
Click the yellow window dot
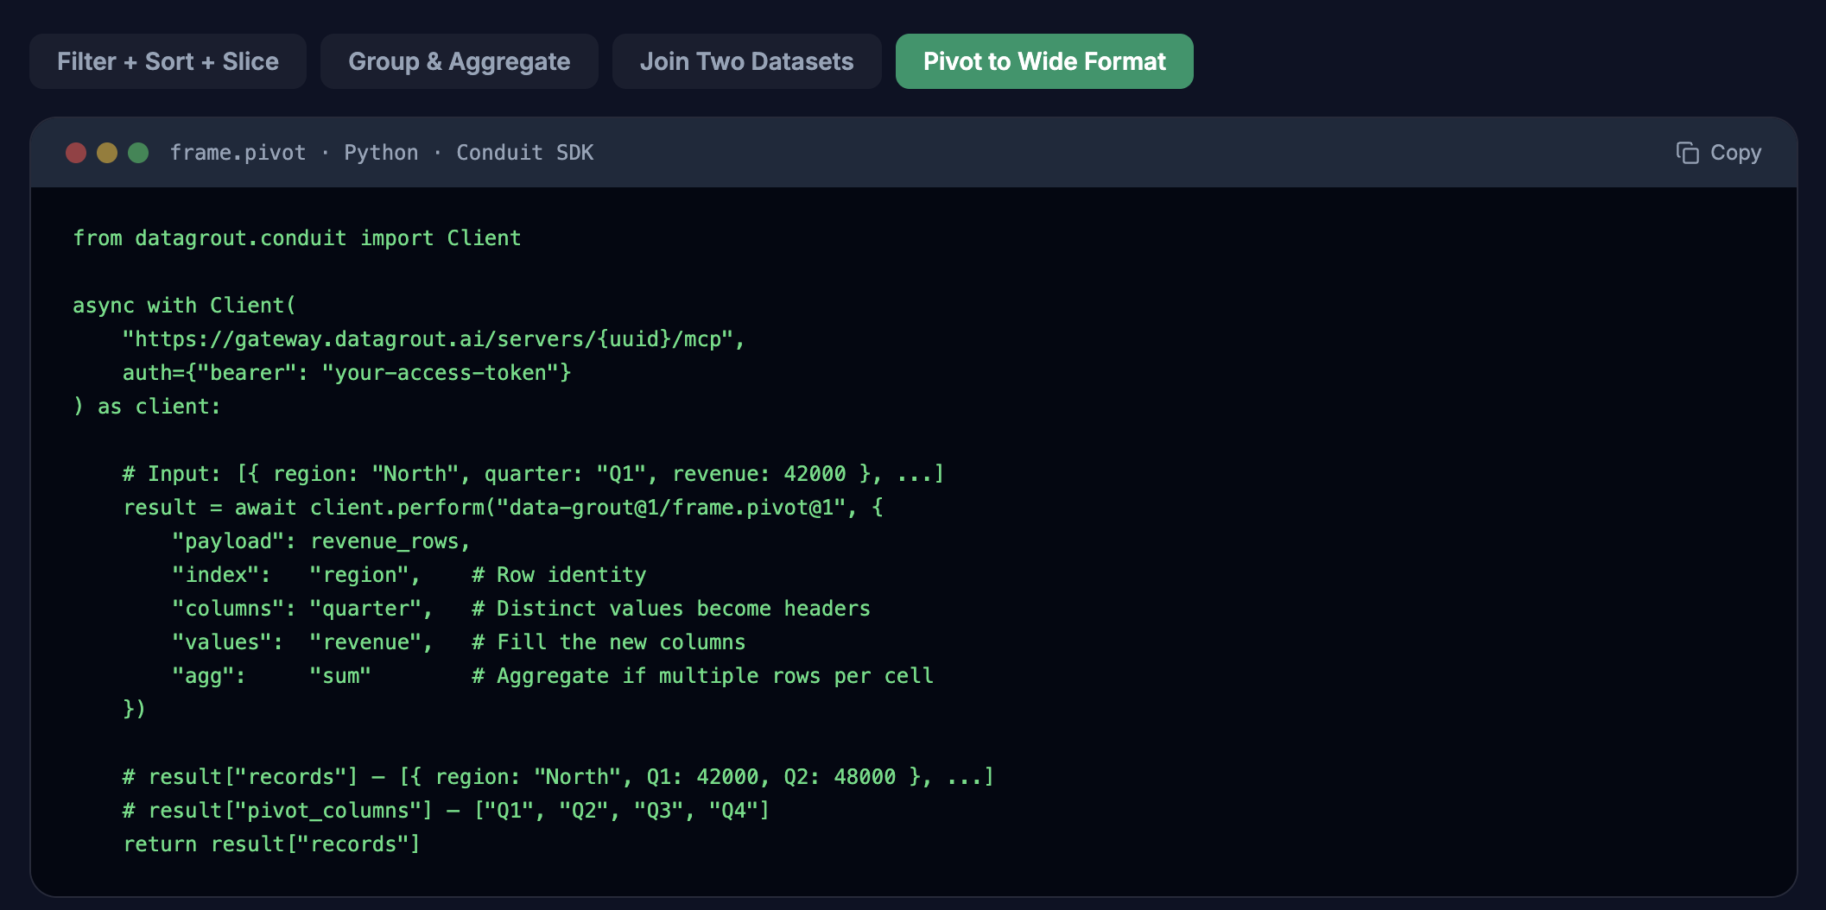(107, 153)
